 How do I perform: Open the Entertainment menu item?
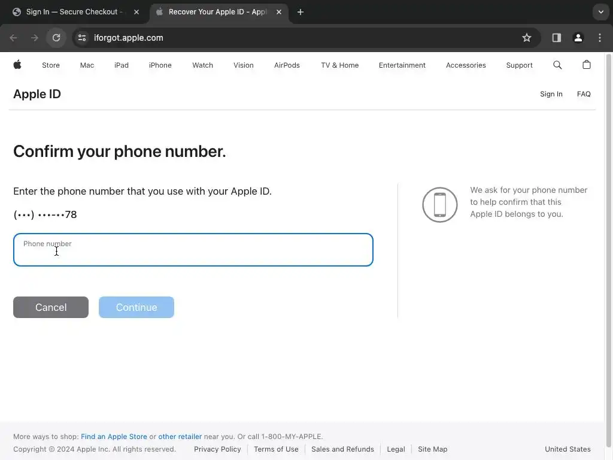pyautogui.click(x=402, y=65)
